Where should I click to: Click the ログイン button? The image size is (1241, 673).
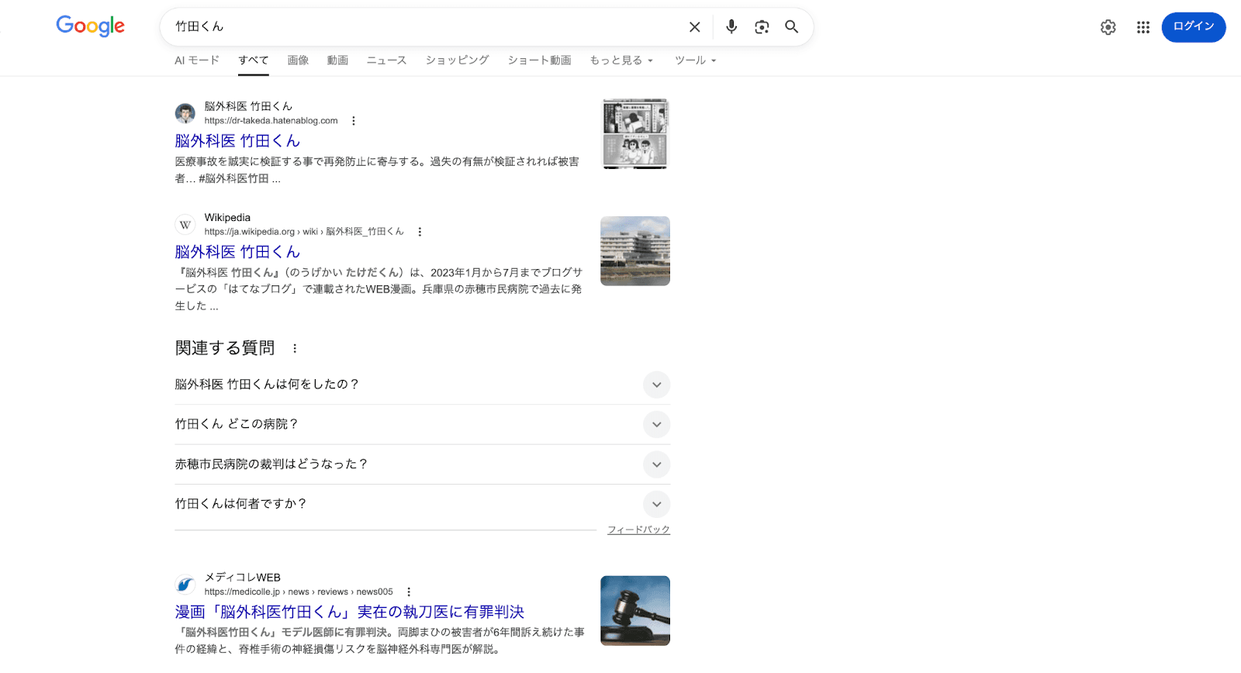(x=1193, y=27)
